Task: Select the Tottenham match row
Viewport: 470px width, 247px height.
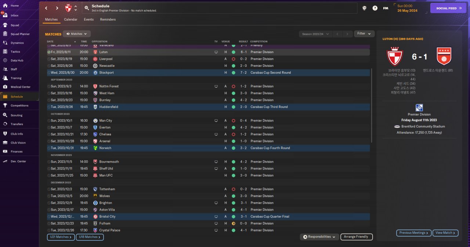Action: pos(208,189)
